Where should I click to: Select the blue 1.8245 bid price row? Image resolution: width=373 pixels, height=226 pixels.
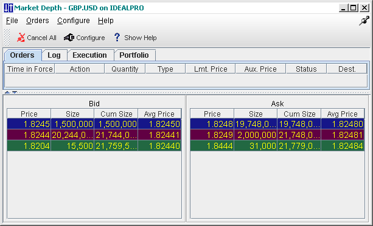point(94,124)
